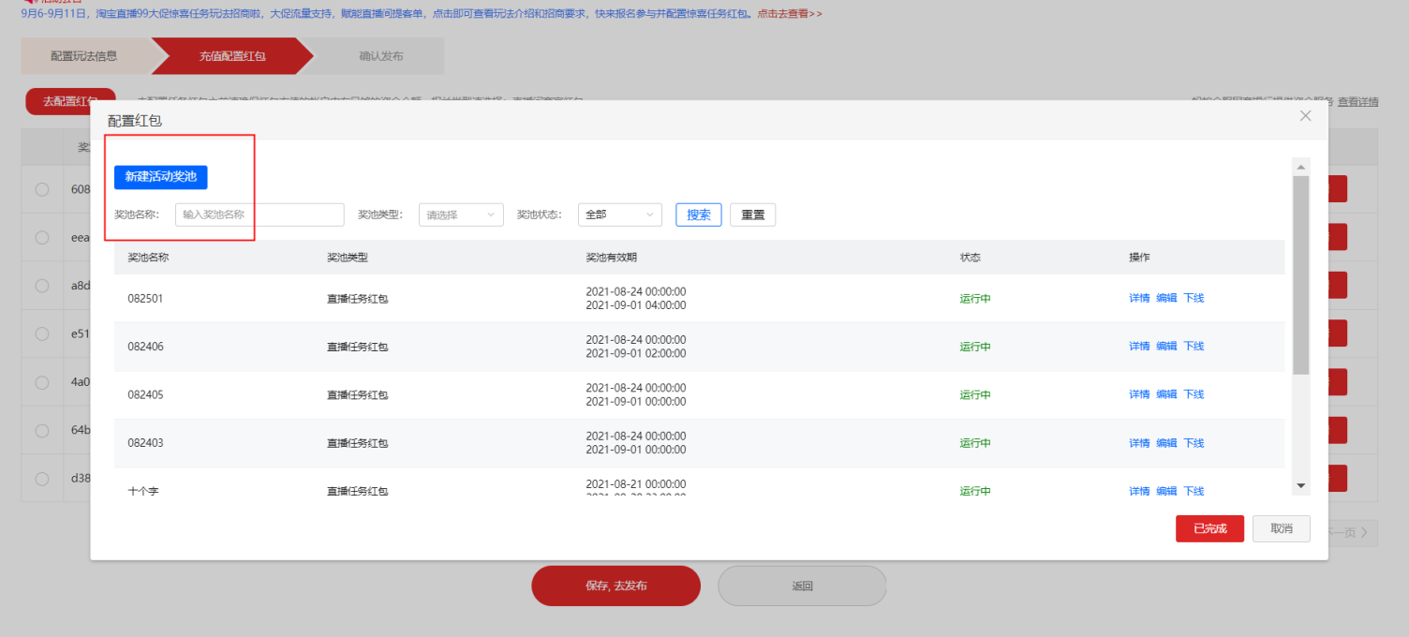The image size is (1409, 637).
Task: Select the radio button for row d38
Action: [41, 478]
